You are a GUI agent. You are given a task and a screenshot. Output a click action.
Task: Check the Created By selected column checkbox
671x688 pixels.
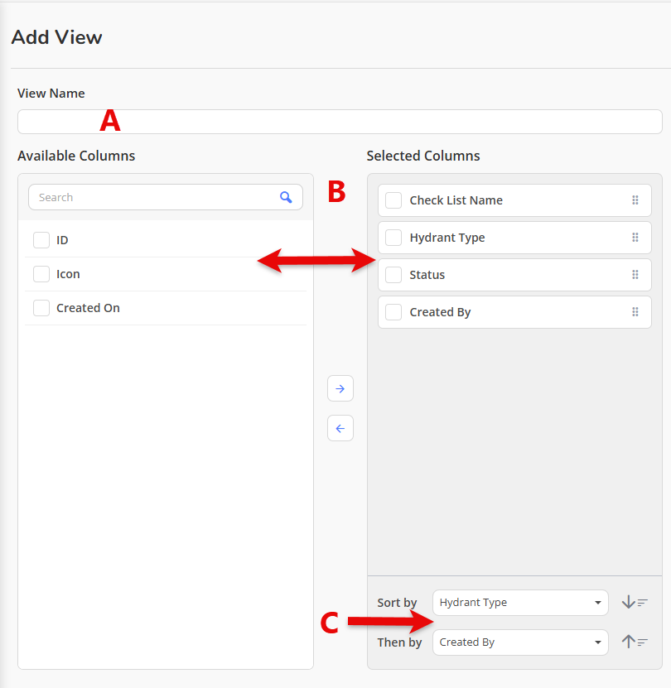click(394, 312)
